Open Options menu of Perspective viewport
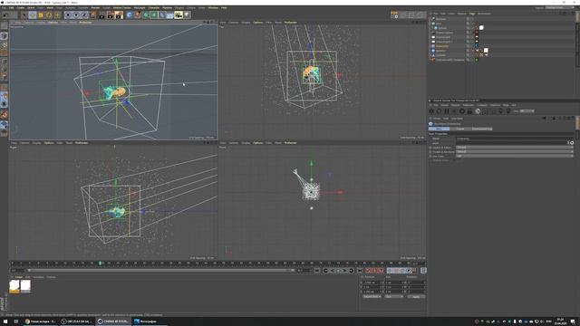Viewport: 580px width, 326px height. click(x=53, y=23)
